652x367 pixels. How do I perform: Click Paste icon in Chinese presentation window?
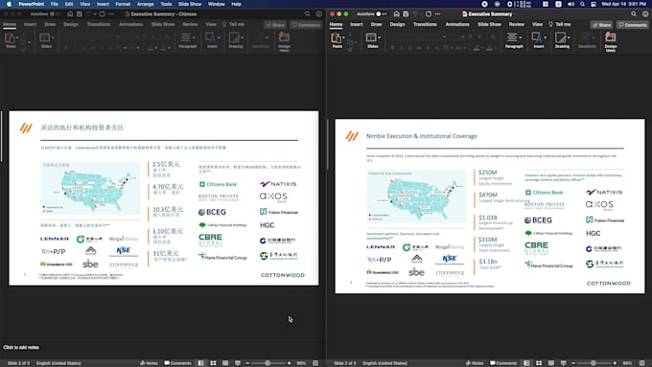[10, 38]
